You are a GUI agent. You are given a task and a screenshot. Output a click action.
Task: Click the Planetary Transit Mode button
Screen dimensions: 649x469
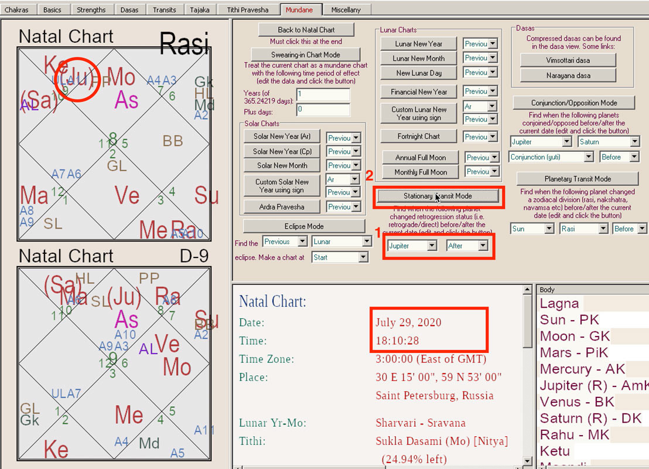coord(577,179)
